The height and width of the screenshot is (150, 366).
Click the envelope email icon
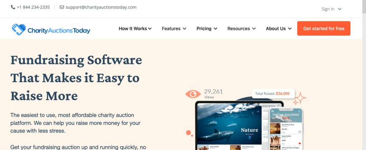coord(61,7)
